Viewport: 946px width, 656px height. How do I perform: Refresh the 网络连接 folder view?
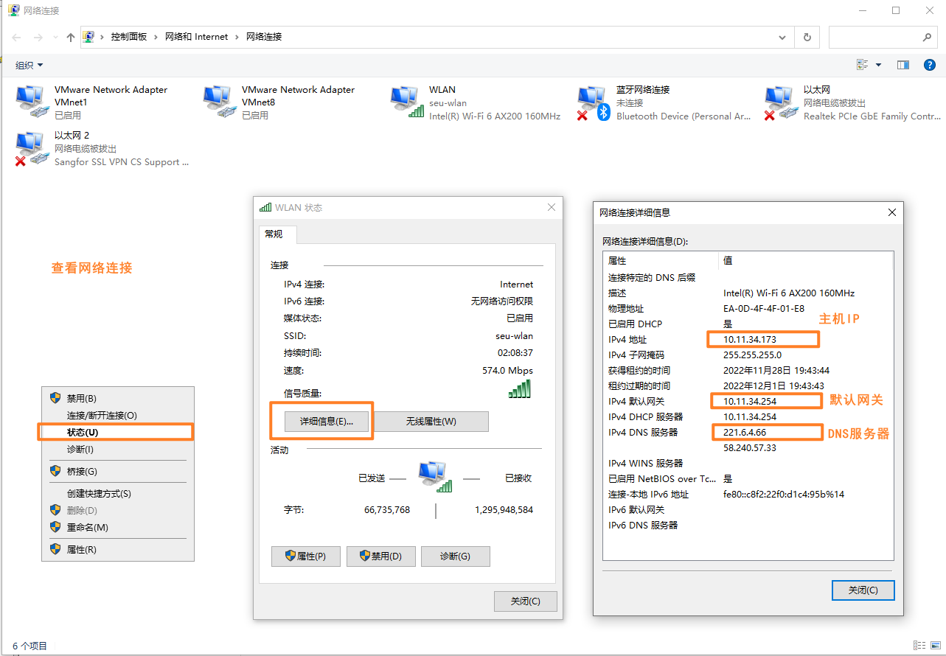pyautogui.click(x=807, y=37)
